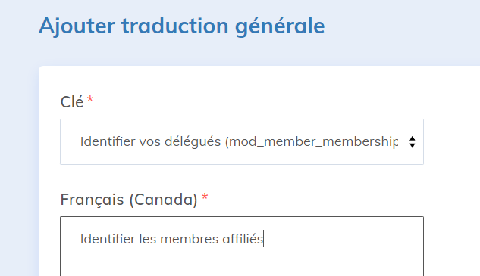Click the Français (Canada) field label
Viewport: 480px width, 276px height.
129,200
